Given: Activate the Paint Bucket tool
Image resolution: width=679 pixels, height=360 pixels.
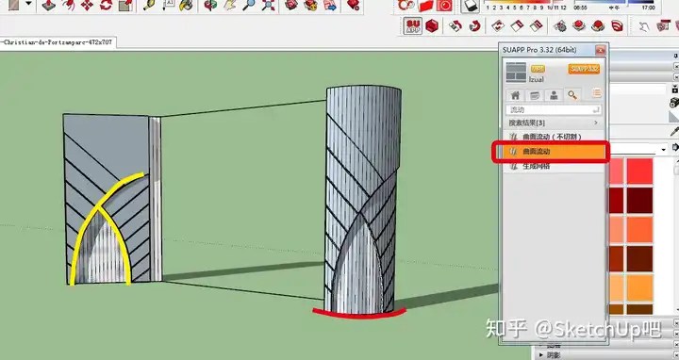Looking at the screenshot, I should [x=187, y=6].
